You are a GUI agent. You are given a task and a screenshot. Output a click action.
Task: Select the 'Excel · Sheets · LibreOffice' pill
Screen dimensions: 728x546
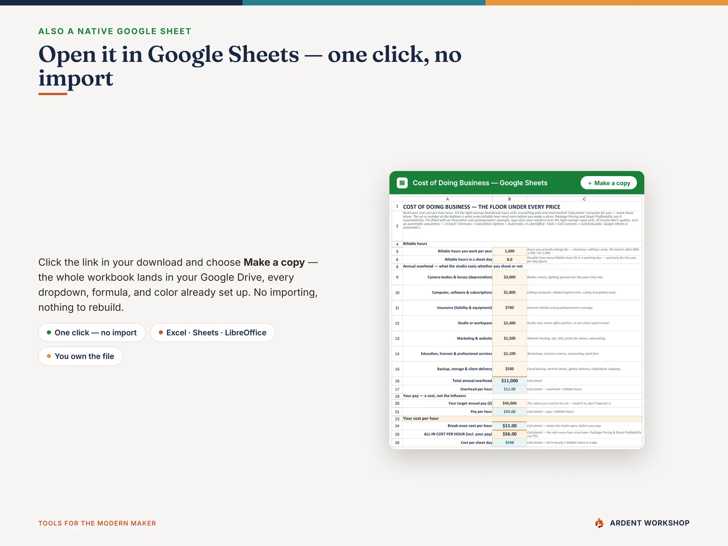coord(212,333)
